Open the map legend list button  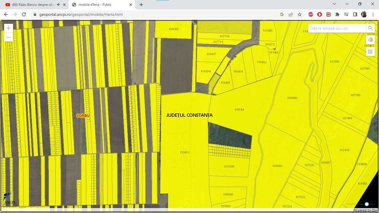[x=370, y=52]
